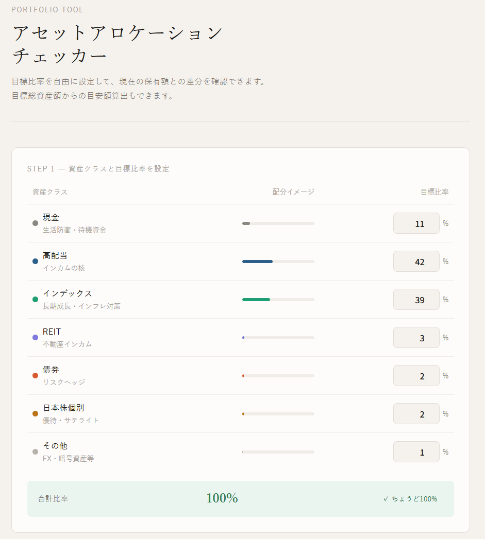The image size is (485, 539).
Task: Click the gray dot icon beside 現金
Action: [35, 223]
